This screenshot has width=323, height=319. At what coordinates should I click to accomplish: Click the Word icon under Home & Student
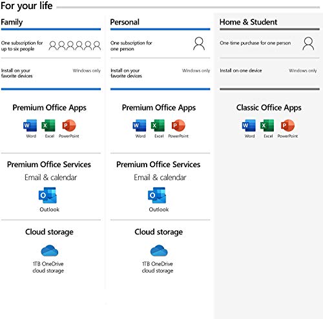[x=249, y=125]
